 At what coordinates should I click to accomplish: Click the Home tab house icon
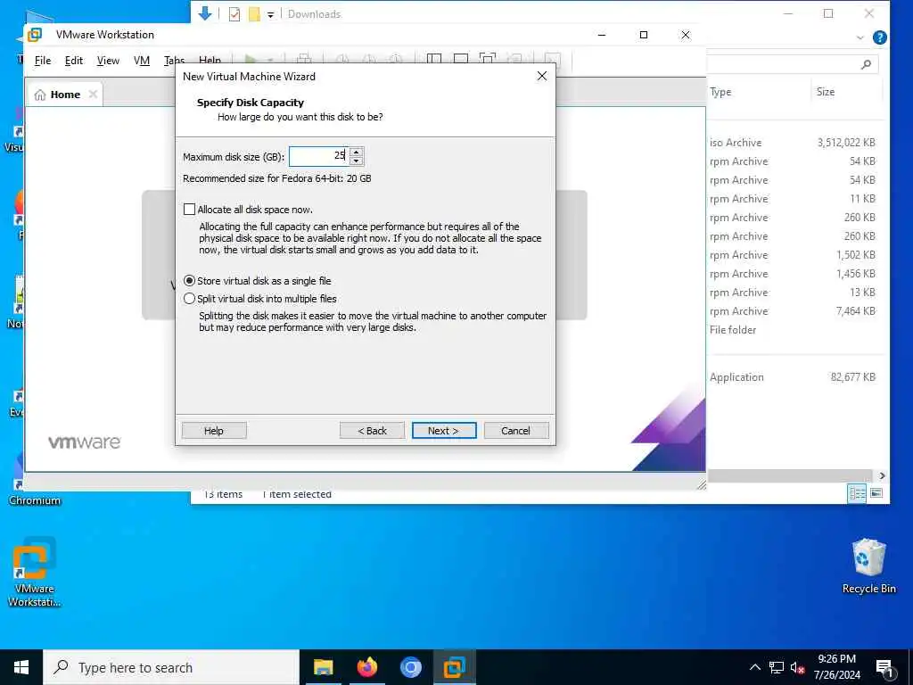(39, 95)
